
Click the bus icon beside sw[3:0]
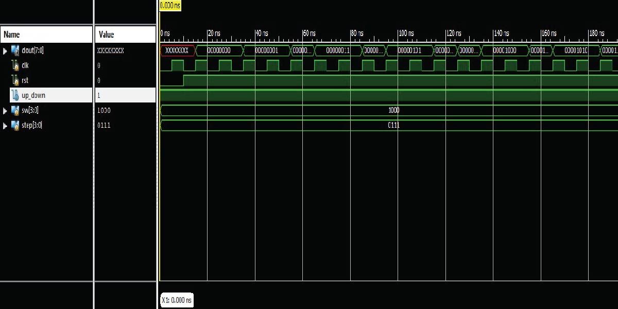tap(14, 110)
